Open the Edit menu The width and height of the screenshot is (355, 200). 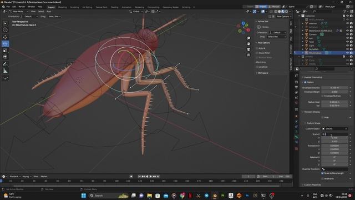pos(14,7)
